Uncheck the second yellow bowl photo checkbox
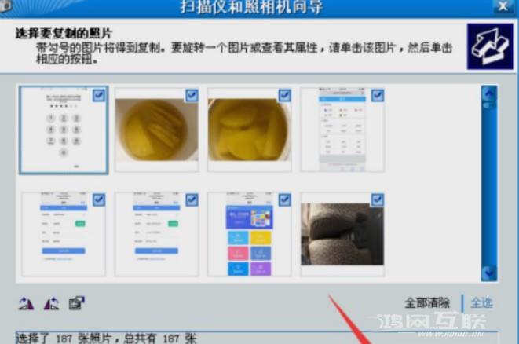Viewport: 519px width, 344px height. pyautogui.click(x=285, y=95)
